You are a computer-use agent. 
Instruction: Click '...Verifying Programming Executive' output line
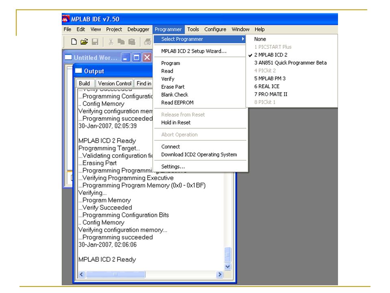click(x=126, y=178)
